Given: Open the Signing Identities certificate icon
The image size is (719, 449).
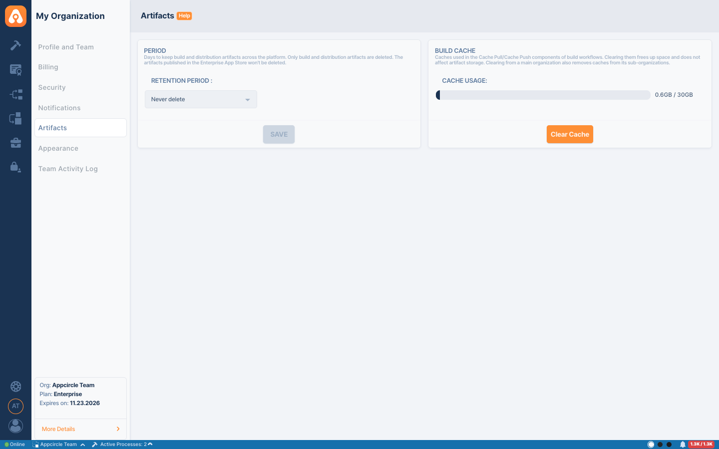Looking at the screenshot, I should (15, 70).
